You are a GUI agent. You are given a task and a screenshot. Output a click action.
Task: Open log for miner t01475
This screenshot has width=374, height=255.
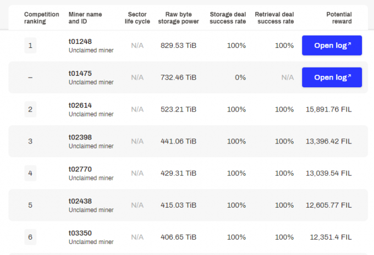click(332, 77)
